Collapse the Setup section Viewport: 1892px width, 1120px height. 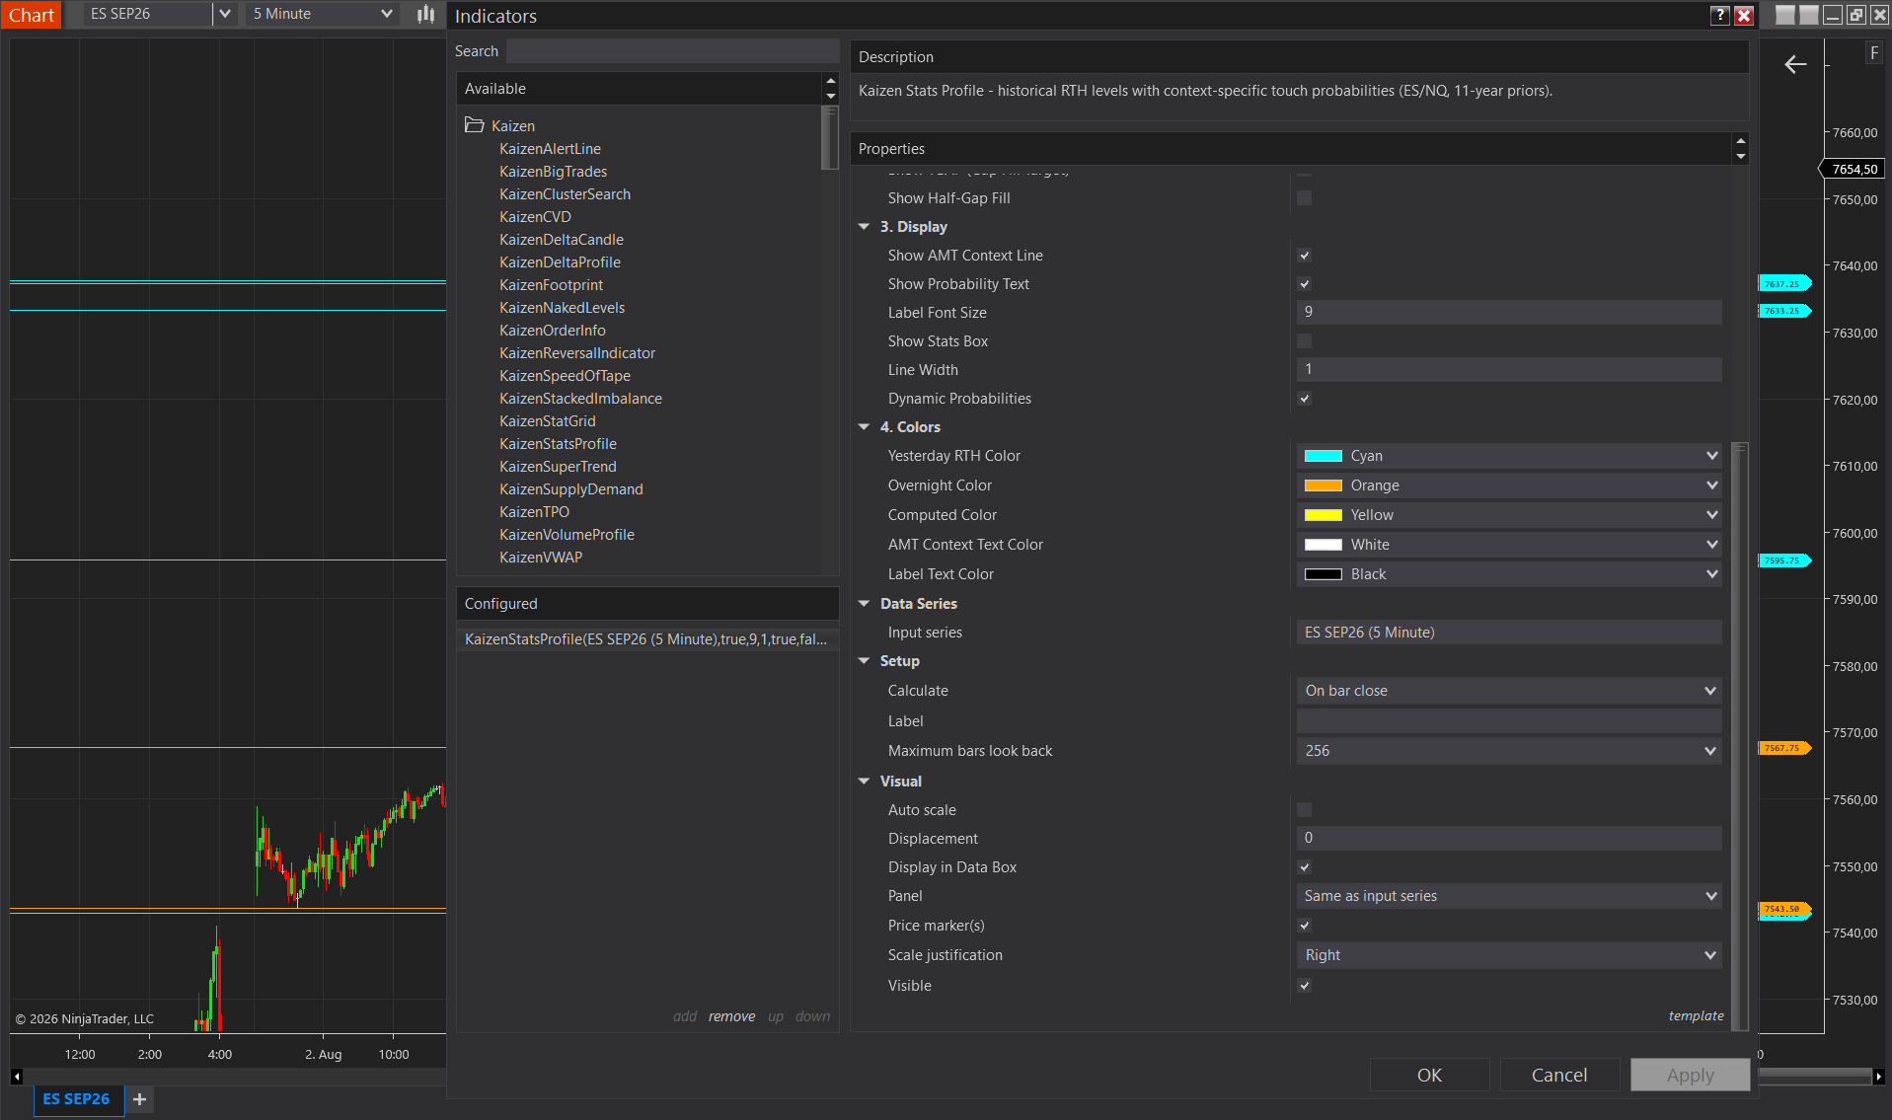(x=864, y=661)
